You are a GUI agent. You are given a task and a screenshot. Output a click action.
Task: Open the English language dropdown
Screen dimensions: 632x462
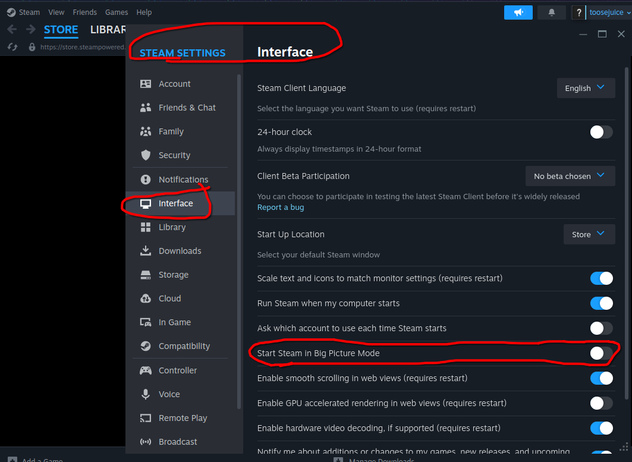click(x=586, y=88)
